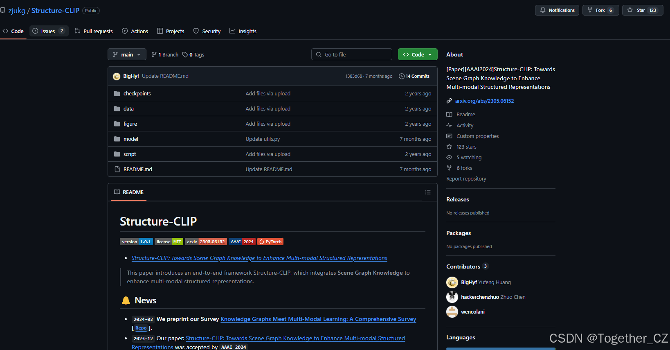670x350 pixels.
Task: Open Knowledge Graphs Meet Multi-Modal Learning survey link
Action: 318,319
